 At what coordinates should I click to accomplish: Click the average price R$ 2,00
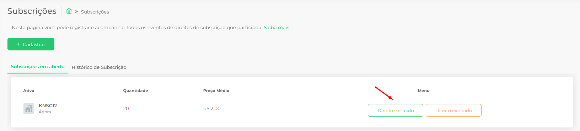tap(212, 108)
